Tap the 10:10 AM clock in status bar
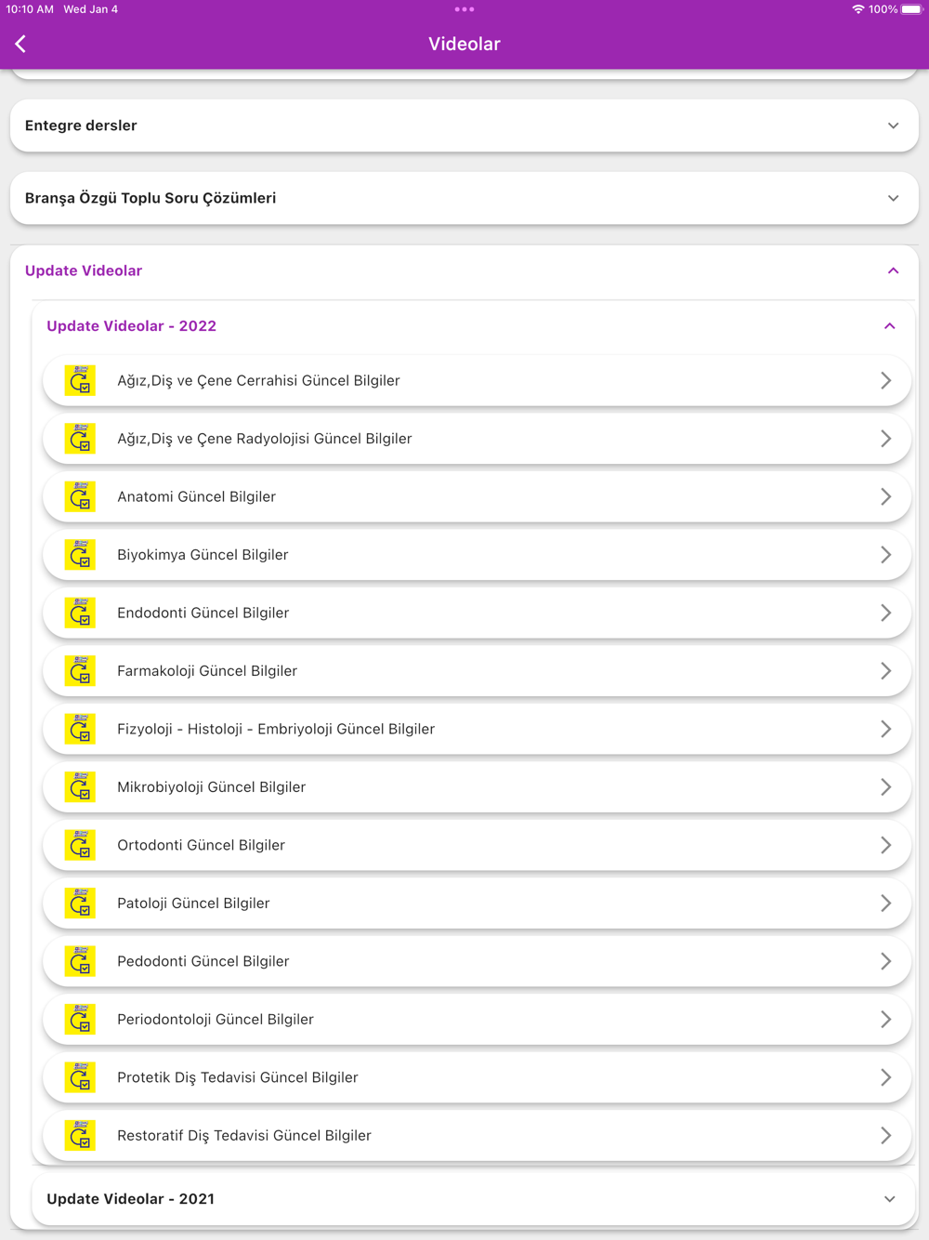Image resolution: width=929 pixels, height=1240 pixels. point(30,9)
